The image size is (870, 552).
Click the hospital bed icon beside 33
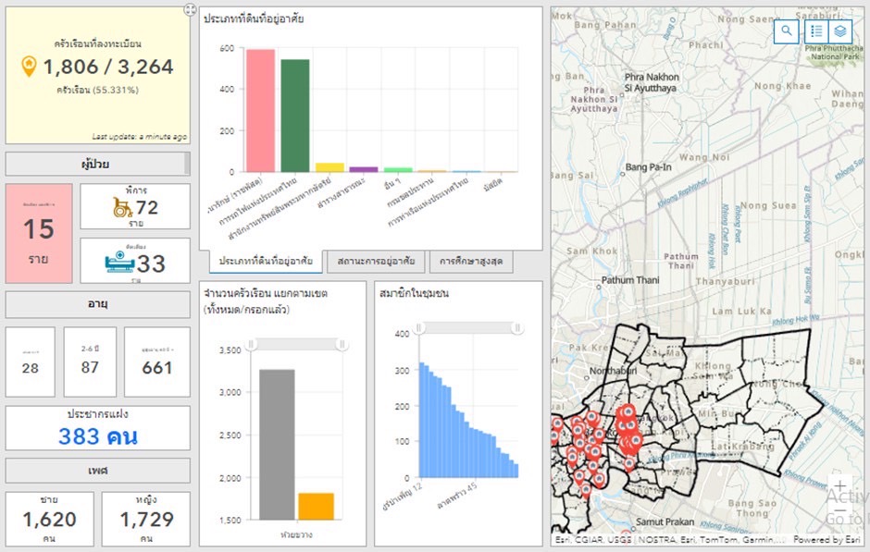coord(120,264)
